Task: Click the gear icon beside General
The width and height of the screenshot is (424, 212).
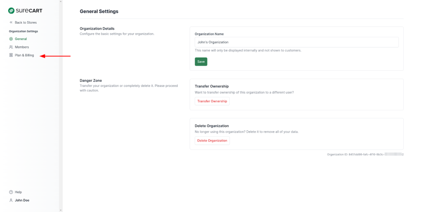Action: pyautogui.click(x=11, y=39)
